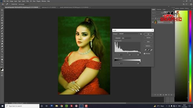Click the foreground color swatch

pyautogui.click(x=1, y=69)
